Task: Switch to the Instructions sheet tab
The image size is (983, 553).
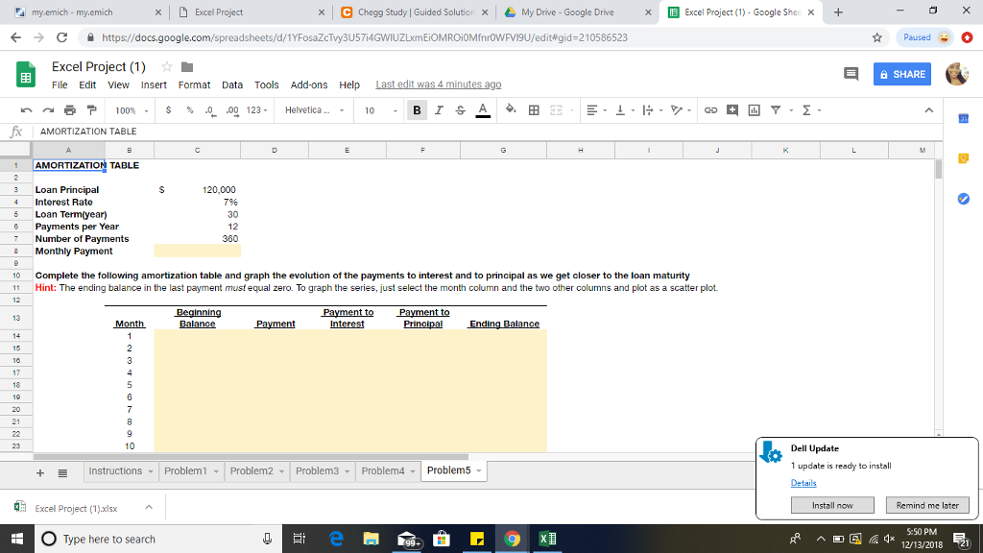Action: 115,470
